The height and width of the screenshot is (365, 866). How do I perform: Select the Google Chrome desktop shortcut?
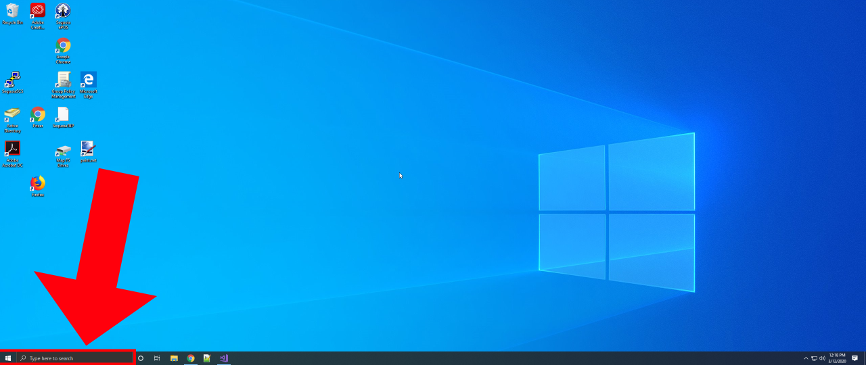[x=63, y=47]
